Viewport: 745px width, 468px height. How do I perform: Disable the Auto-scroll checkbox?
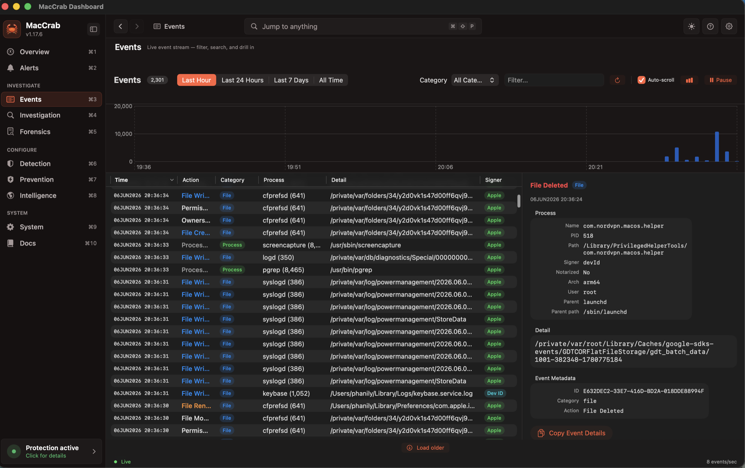[641, 80]
